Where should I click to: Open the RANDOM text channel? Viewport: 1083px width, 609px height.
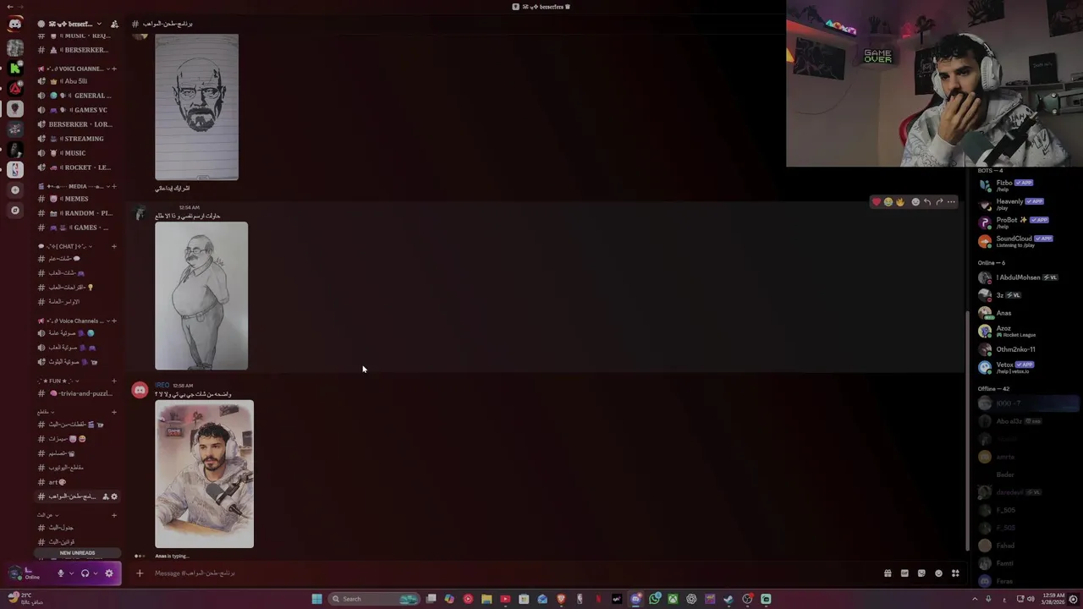[x=76, y=213]
